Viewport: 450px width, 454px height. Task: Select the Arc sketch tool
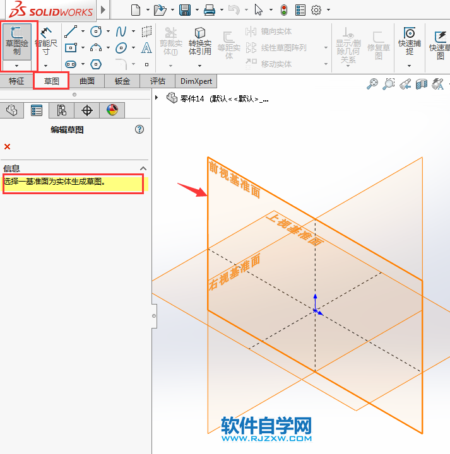(x=96, y=47)
